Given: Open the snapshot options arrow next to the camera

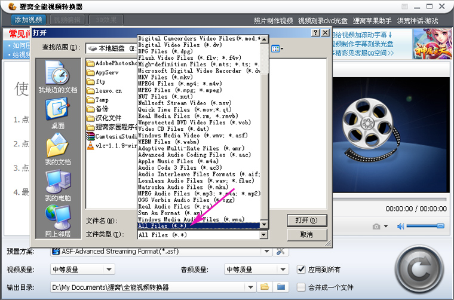Looking at the screenshot, I should [386, 226].
